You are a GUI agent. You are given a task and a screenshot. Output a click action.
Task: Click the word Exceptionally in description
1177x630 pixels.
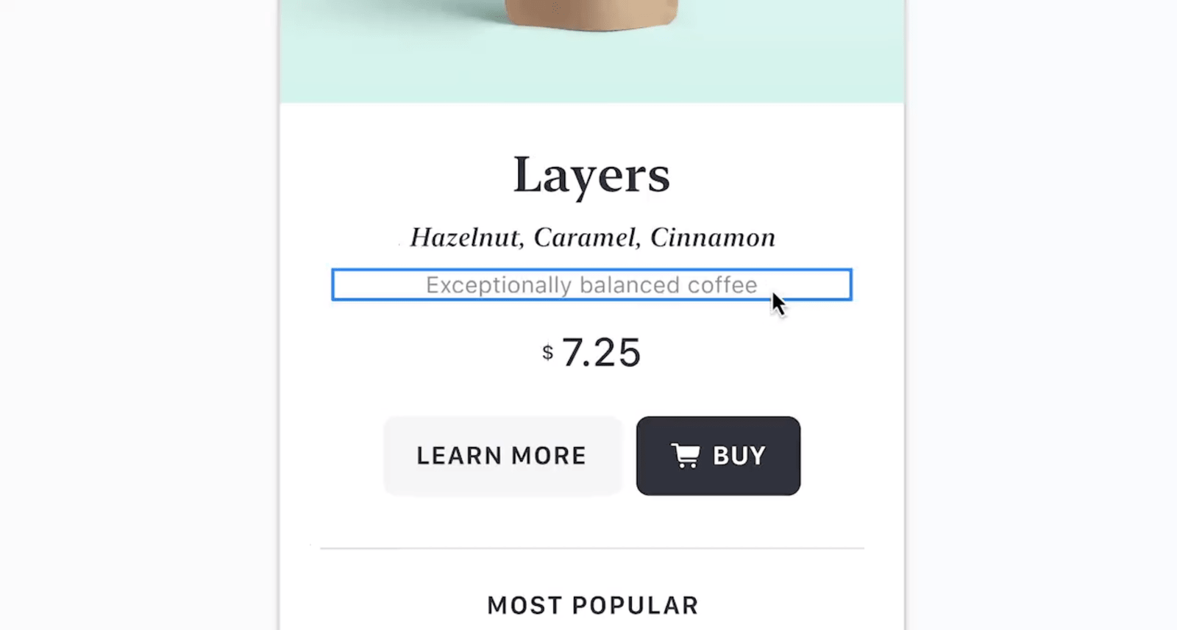pyautogui.click(x=498, y=285)
